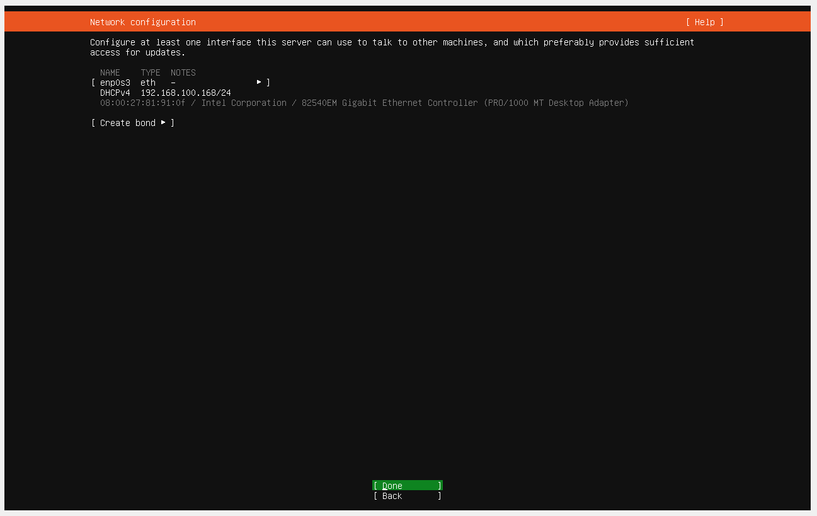Click the DHCPv4 label under enp0s3
The image size is (817, 516).
tap(115, 93)
